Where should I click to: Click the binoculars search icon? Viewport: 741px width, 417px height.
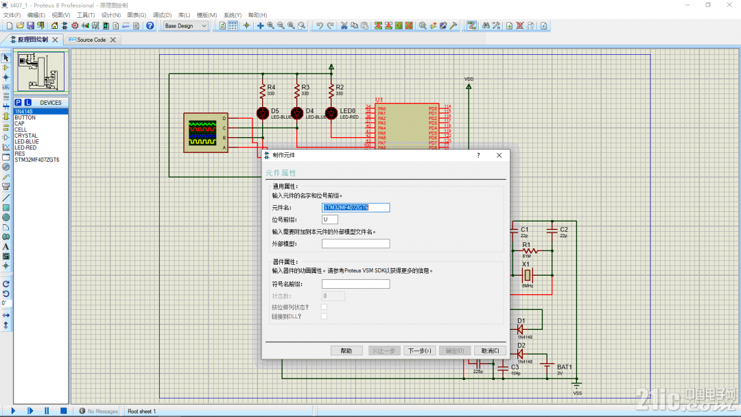[x=486, y=26]
